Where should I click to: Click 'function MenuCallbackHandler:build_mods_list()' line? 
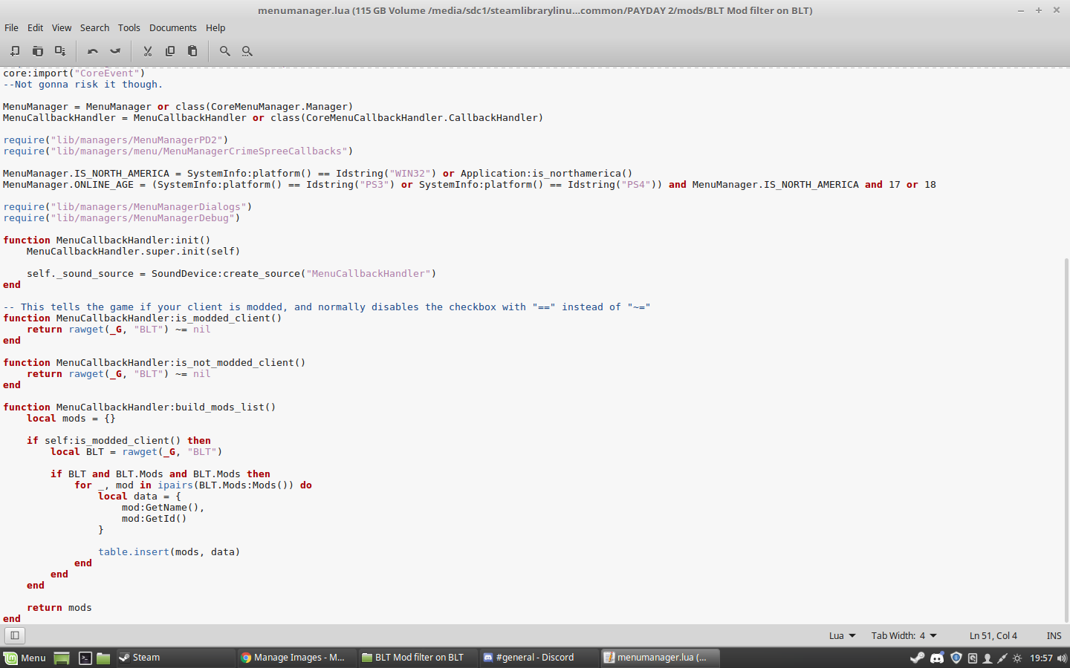[140, 407]
